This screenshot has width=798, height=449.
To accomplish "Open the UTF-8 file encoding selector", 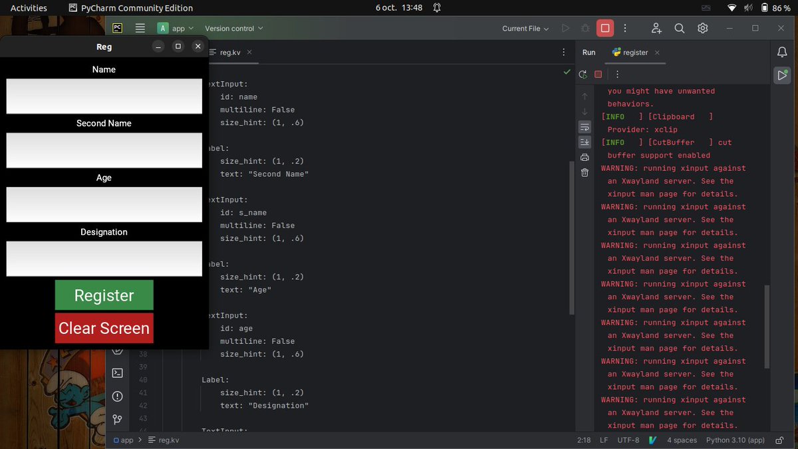I will (x=628, y=440).
